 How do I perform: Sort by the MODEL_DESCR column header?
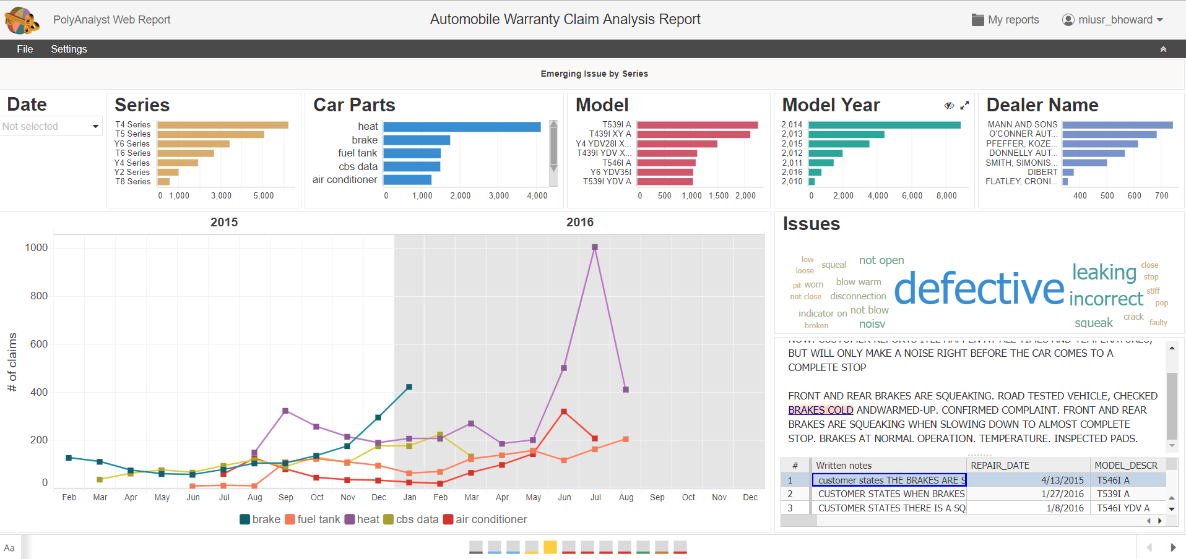(1128, 466)
